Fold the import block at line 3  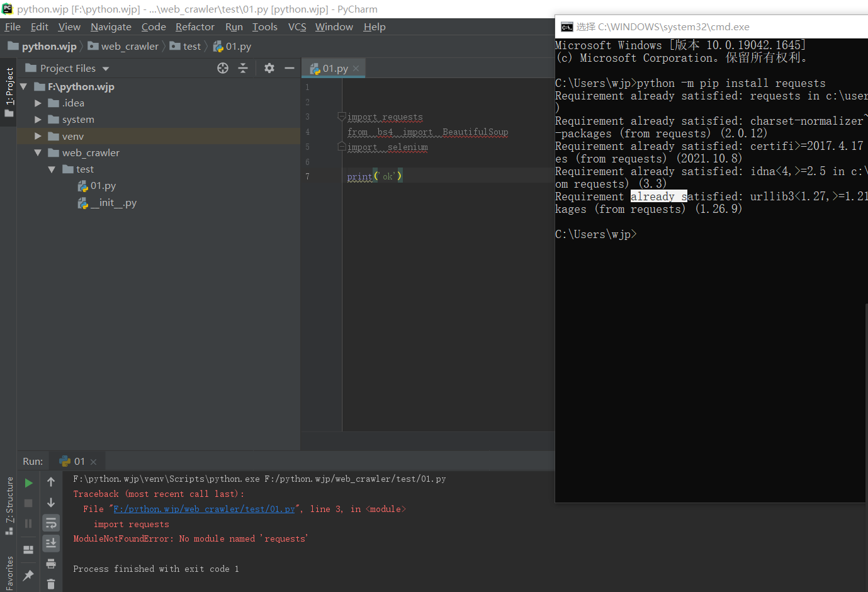pos(342,117)
